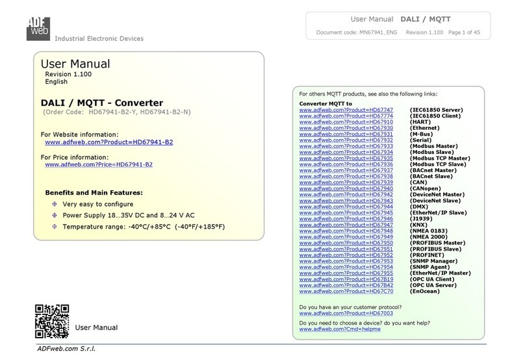Follow the HD67930 Ethernet product link
This screenshot has height=363, width=525.
pyautogui.click(x=346, y=128)
